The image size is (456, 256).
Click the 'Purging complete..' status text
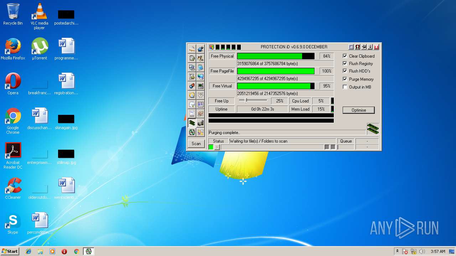point(224,133)
